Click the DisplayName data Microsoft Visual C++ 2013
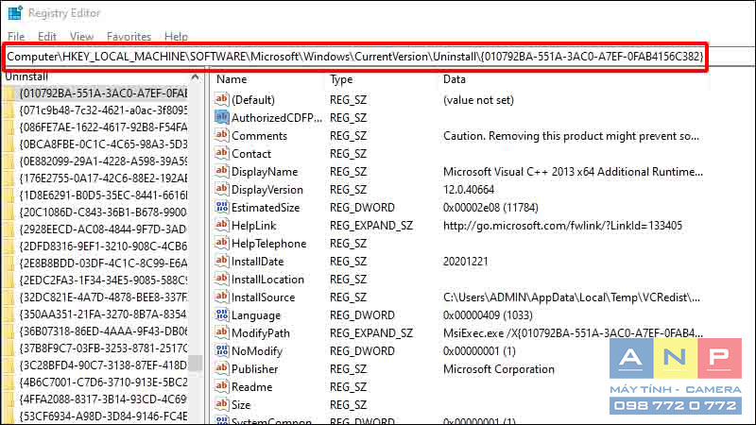 (x=573, y=172)
